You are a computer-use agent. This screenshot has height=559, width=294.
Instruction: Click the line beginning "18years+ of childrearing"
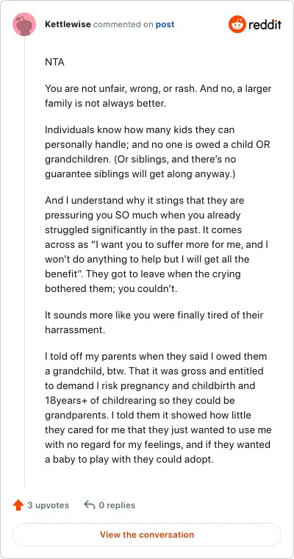click(140, 400)
